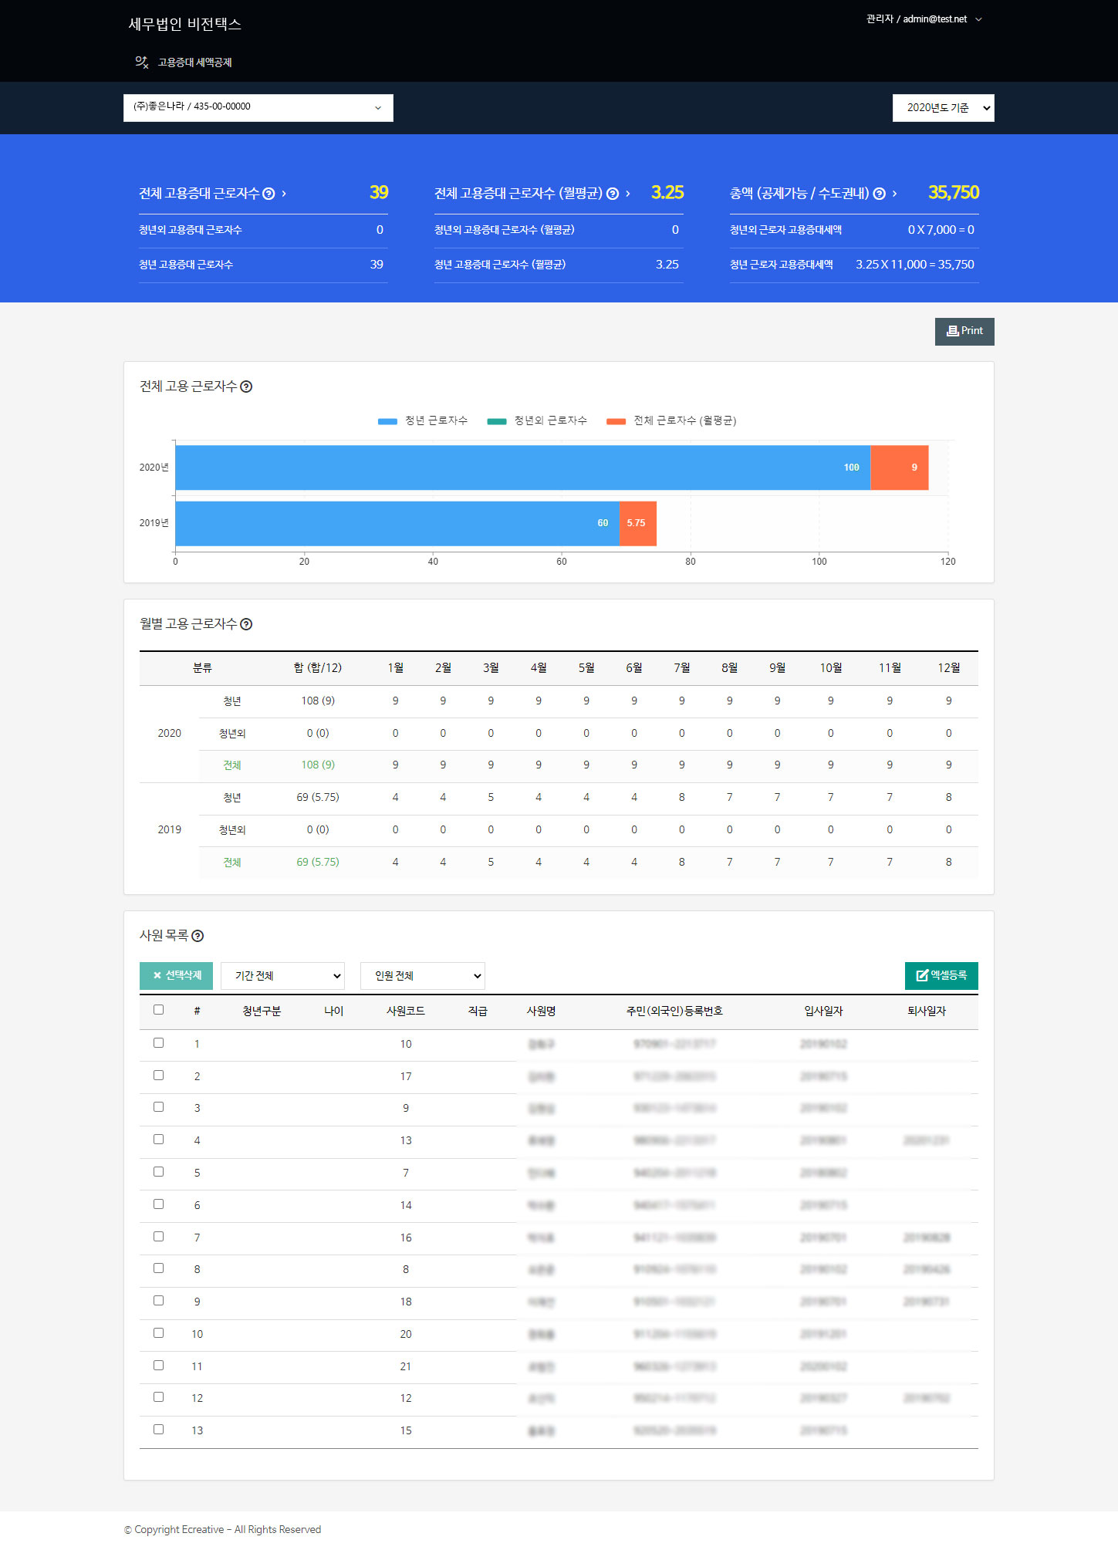
Task: Click the 2020 orange bar segment labeled 9
Action: pos(899,468)
